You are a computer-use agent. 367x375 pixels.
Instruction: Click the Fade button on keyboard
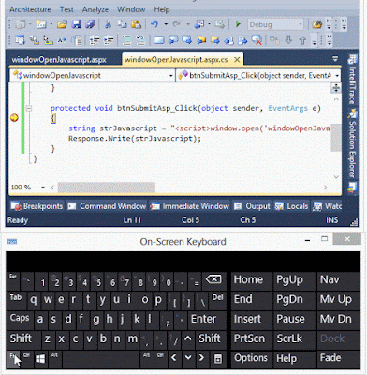click(337, 358)
